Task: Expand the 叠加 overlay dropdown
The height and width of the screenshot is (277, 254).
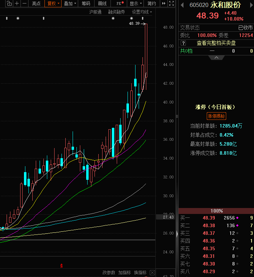Action: pyautogui.click(x=70, y=3)
